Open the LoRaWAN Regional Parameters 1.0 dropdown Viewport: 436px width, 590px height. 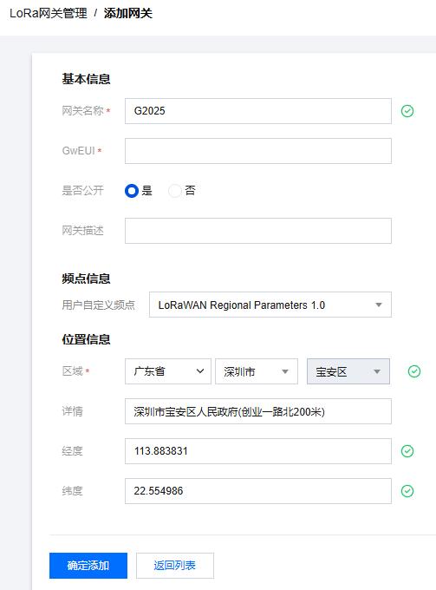[270, 305]
